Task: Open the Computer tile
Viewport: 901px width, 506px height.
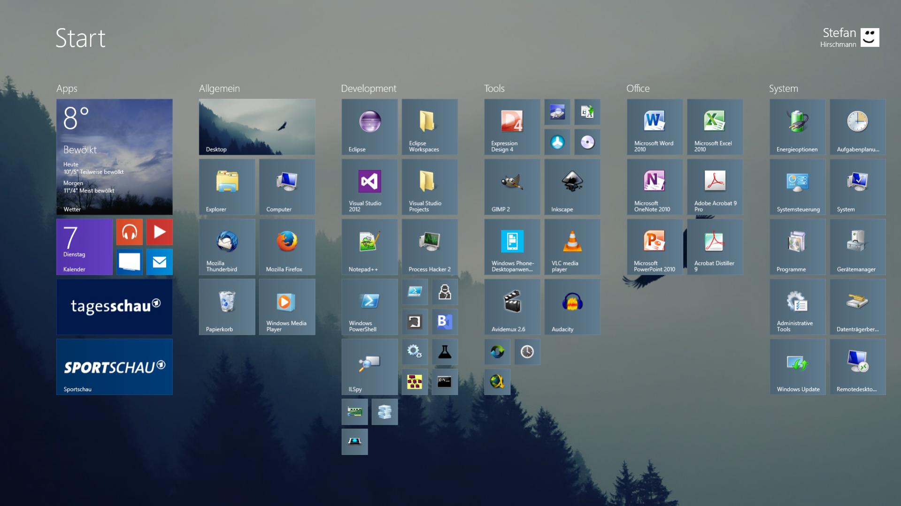Action: coord(287,187)
